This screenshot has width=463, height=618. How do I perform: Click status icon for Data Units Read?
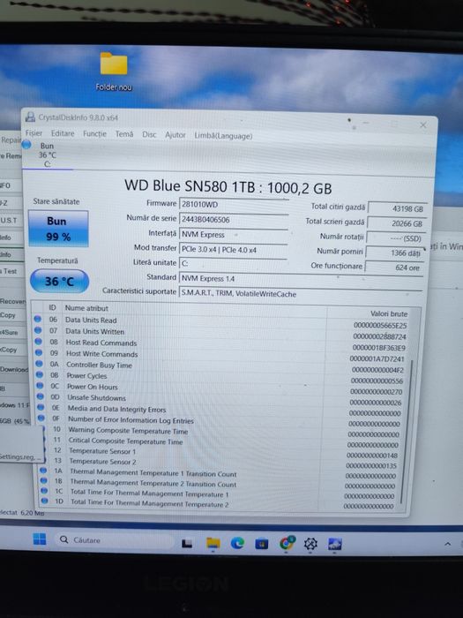38,319
